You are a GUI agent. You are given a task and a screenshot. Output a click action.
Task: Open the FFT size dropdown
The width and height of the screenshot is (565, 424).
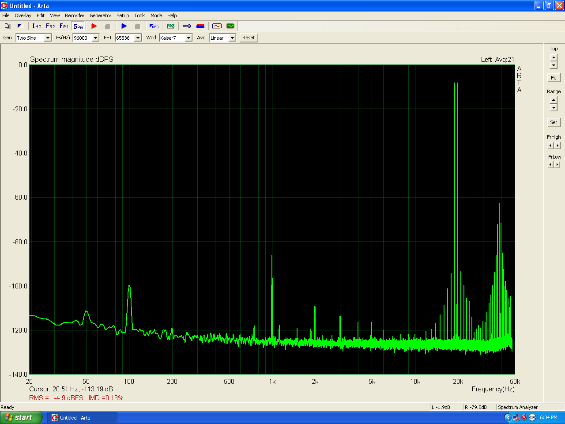(x=138, y=38)
